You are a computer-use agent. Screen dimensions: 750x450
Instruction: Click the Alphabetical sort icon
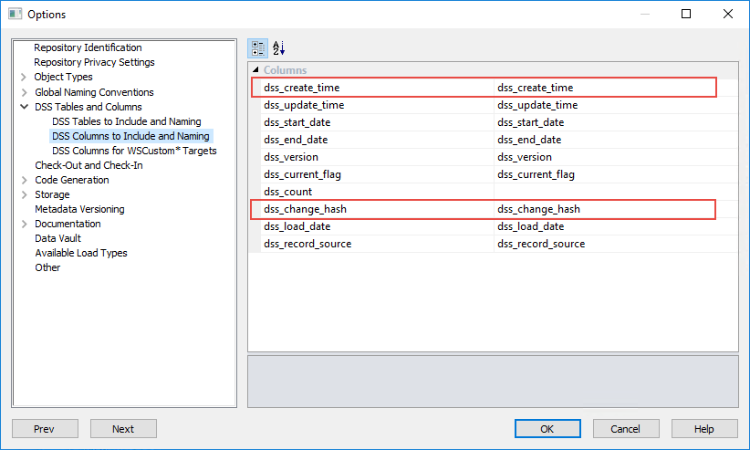[279, 48]
